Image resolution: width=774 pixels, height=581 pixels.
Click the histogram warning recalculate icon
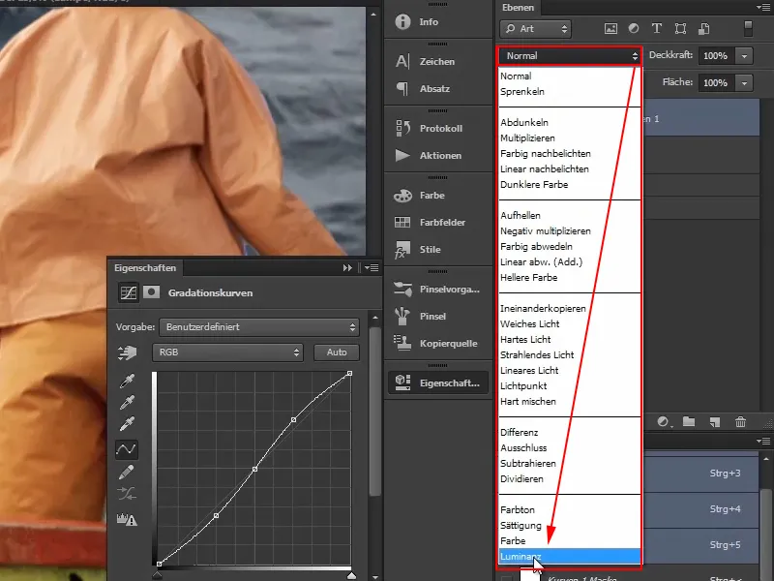(x=127, y=519)
